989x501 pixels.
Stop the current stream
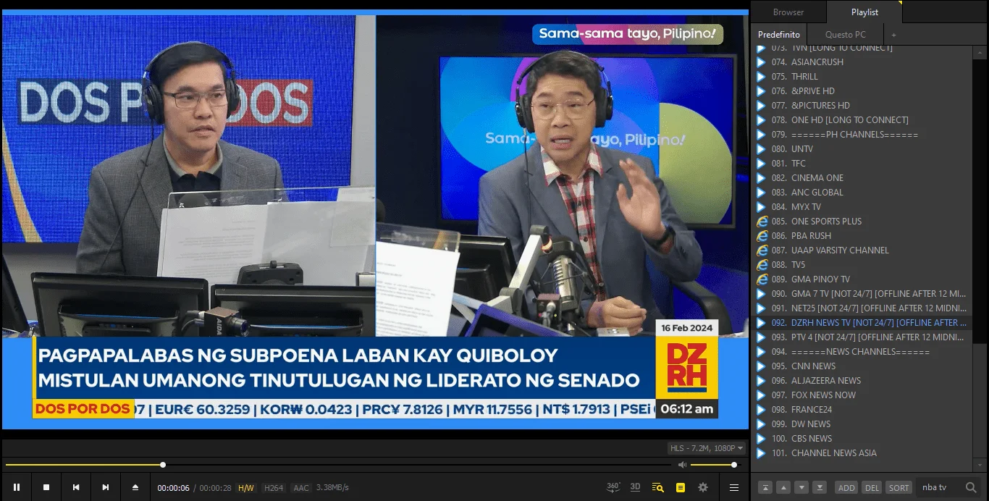(x=46, y=487)
